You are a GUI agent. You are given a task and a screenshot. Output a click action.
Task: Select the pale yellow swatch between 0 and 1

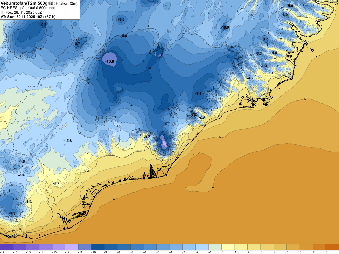click(x=228, y=247)
